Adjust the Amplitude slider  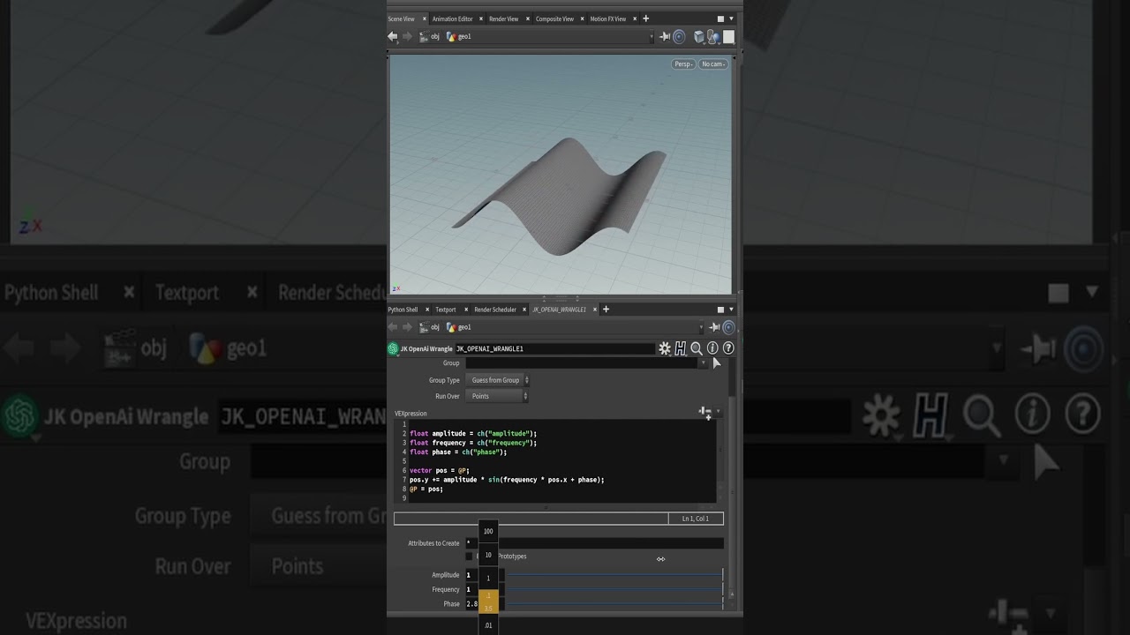(x=614, y=575)
